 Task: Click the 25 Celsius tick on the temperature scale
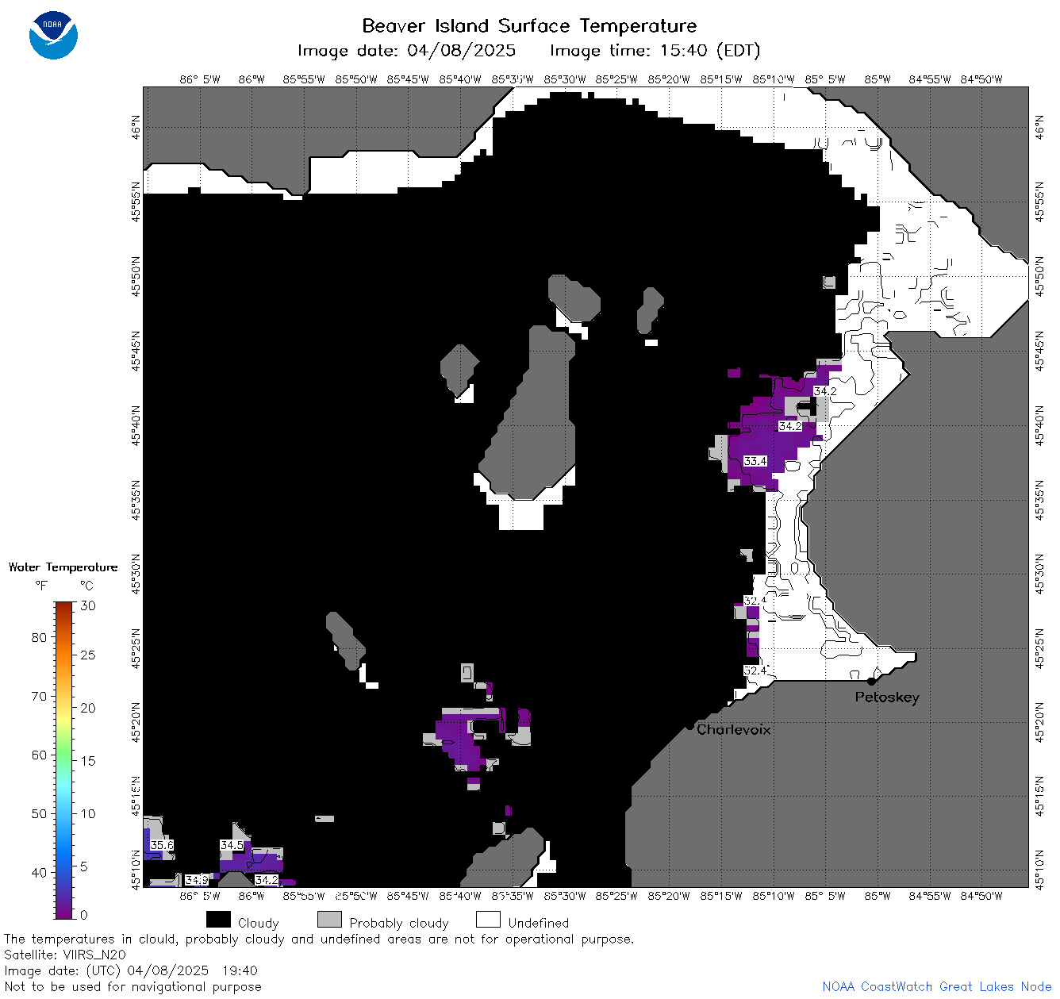click(x=88, y=655)
